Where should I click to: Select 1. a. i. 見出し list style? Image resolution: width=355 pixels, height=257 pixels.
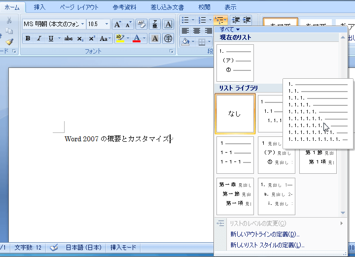pos(277,196)
